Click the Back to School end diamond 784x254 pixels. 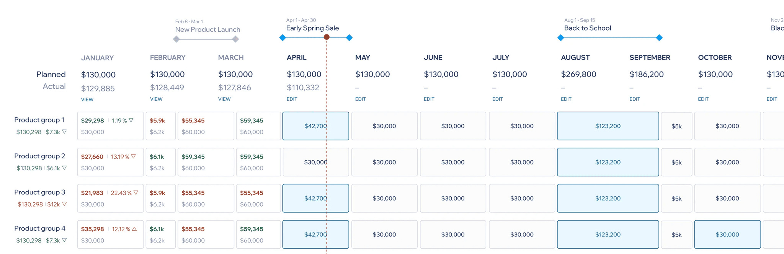pyautogui.click(x=659, y=37)
